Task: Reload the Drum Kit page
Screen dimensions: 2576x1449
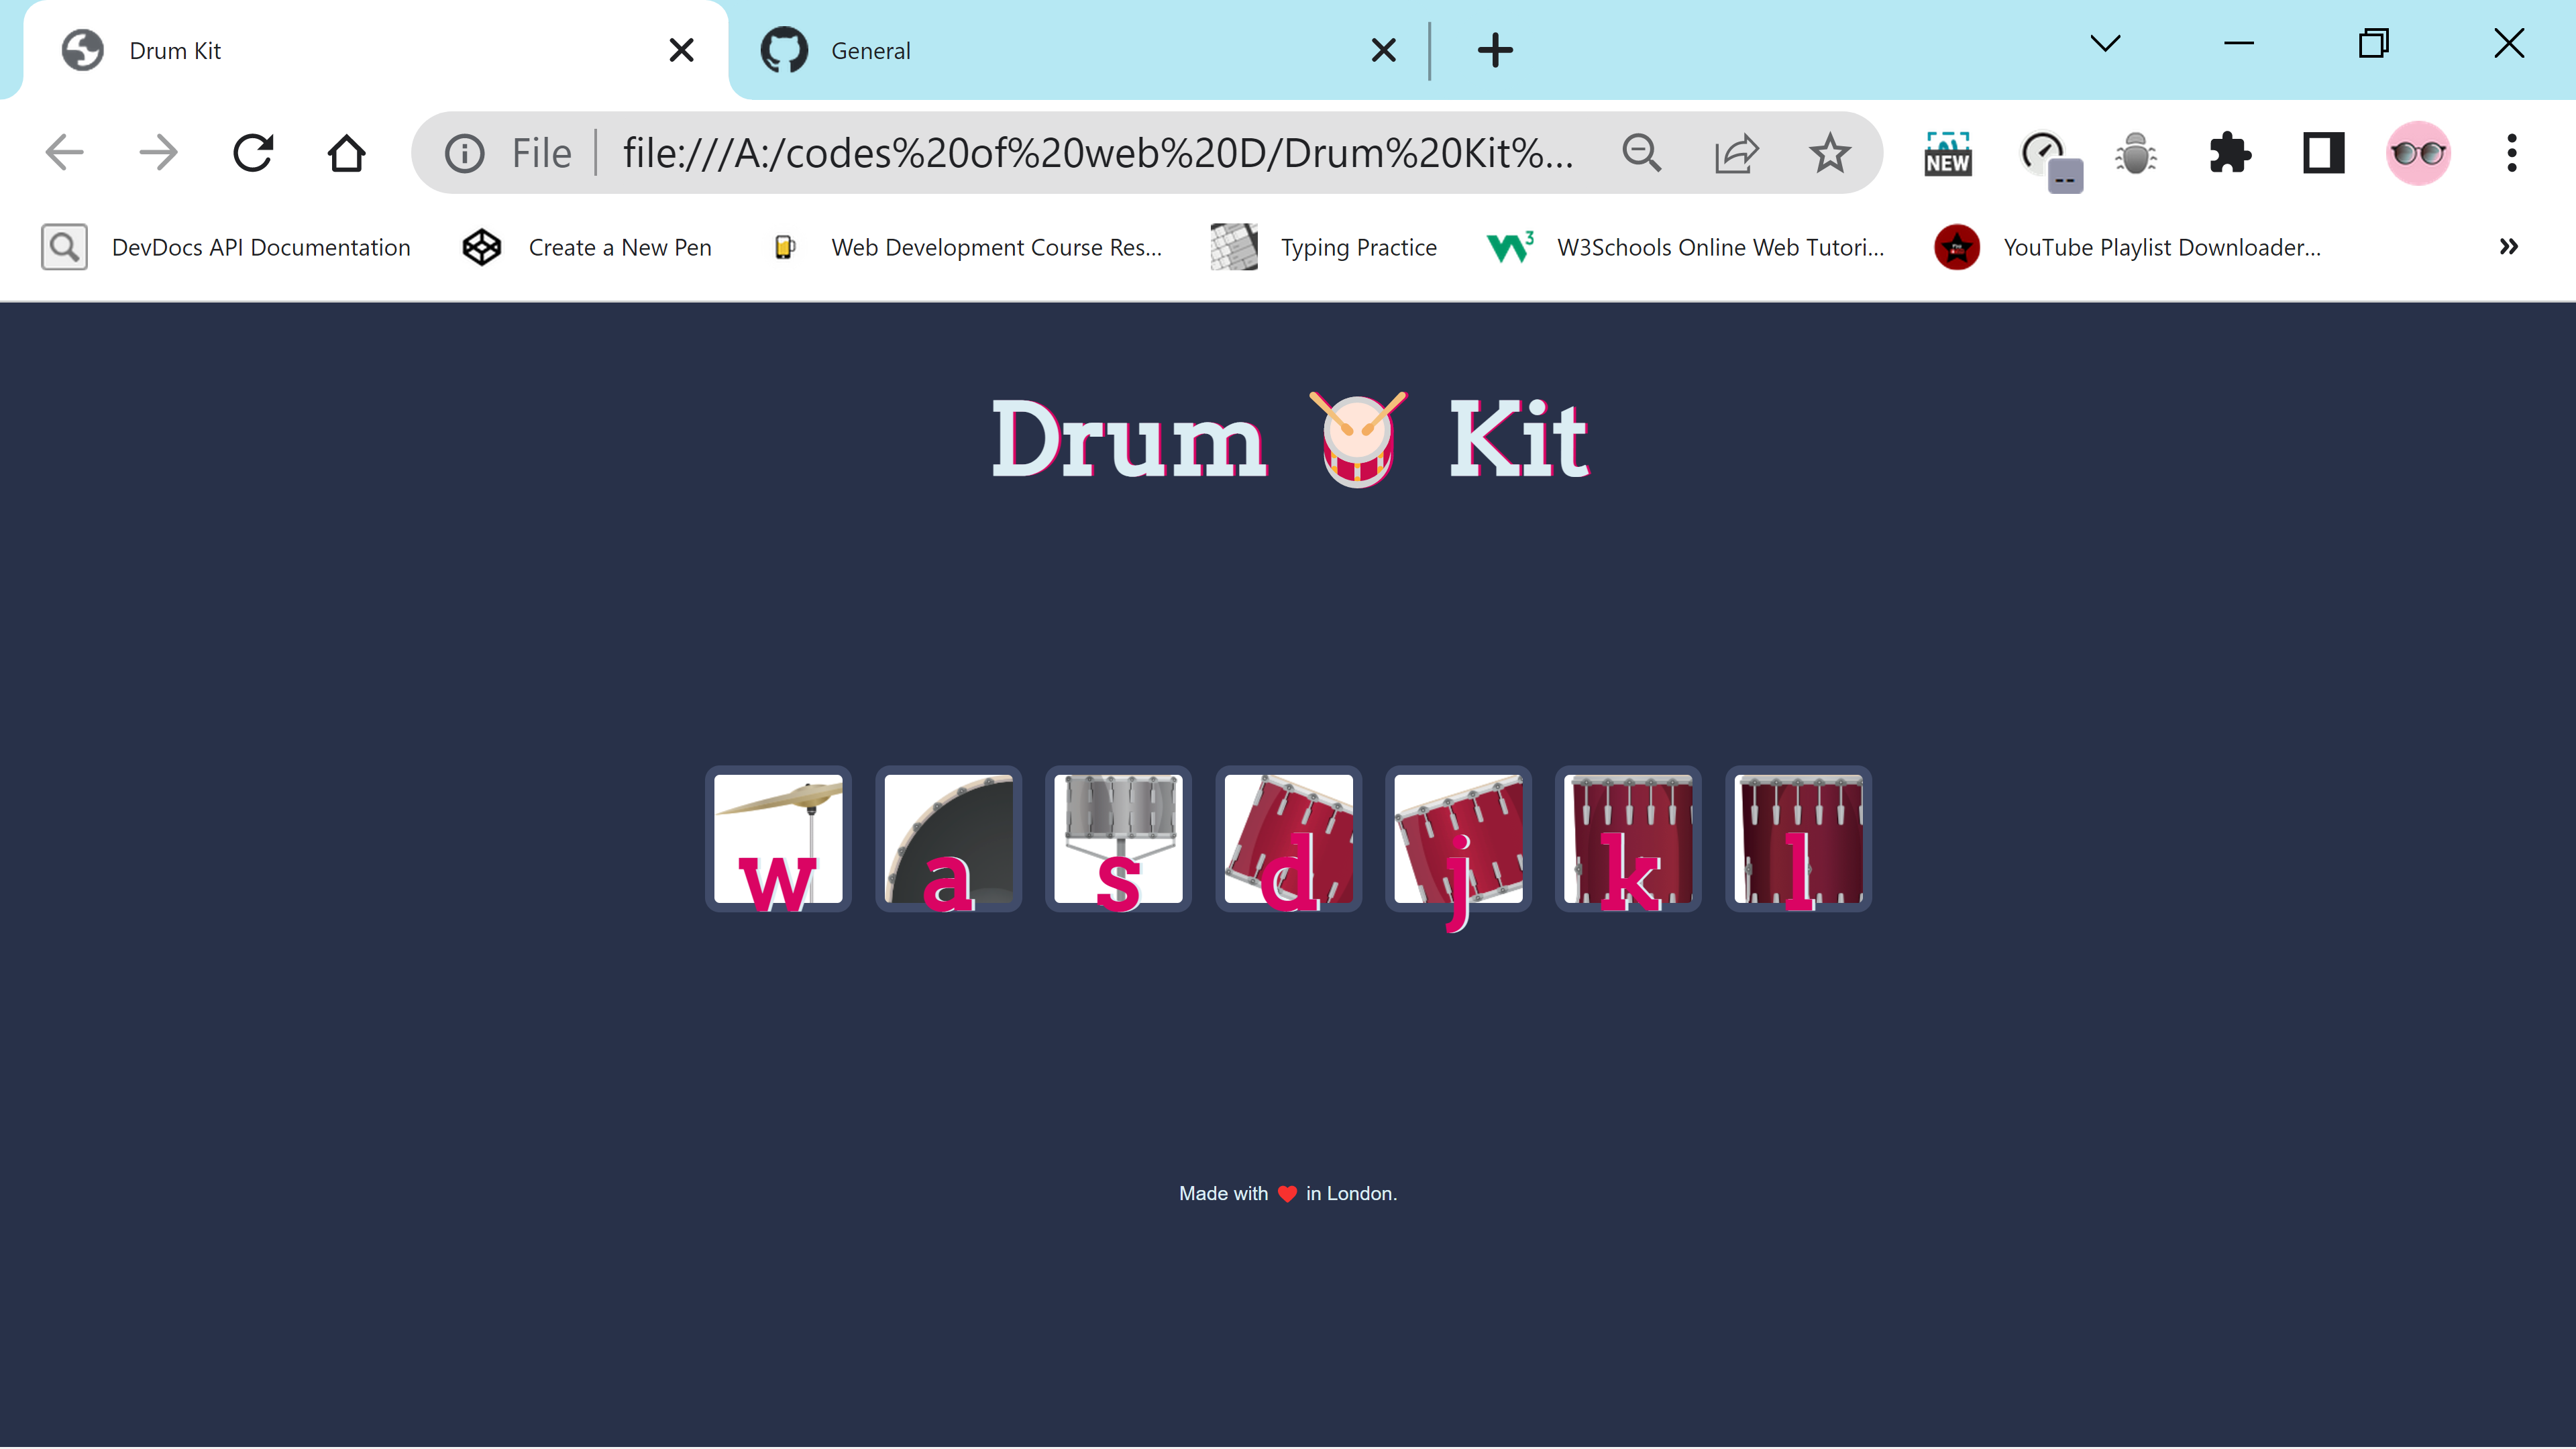Action: point(253,153)
